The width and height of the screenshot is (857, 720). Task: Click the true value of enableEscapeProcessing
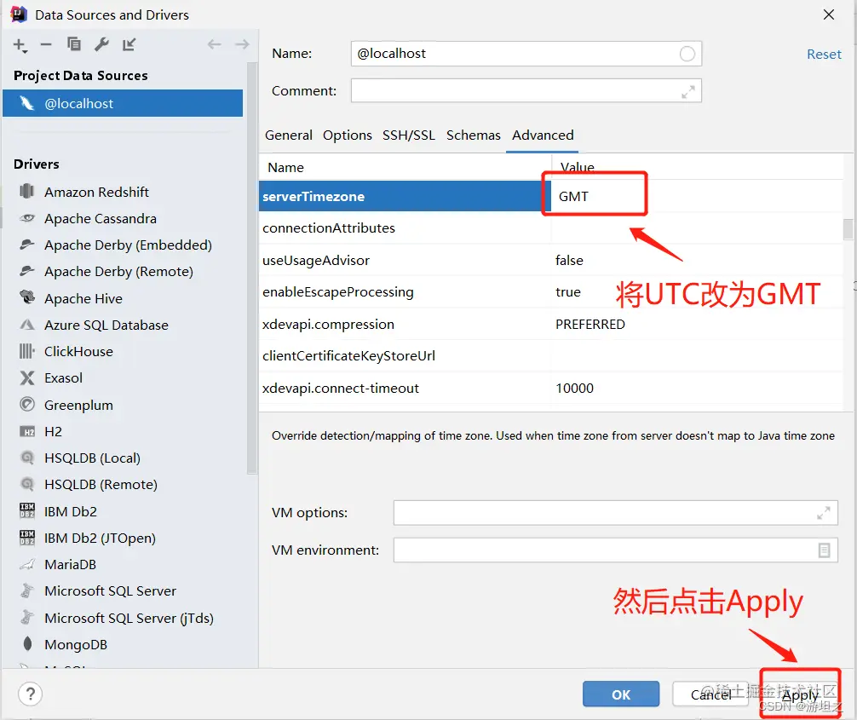(x=568, y=292)
